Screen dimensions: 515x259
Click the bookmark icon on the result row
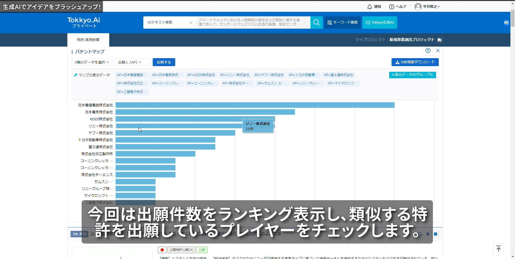428,234
